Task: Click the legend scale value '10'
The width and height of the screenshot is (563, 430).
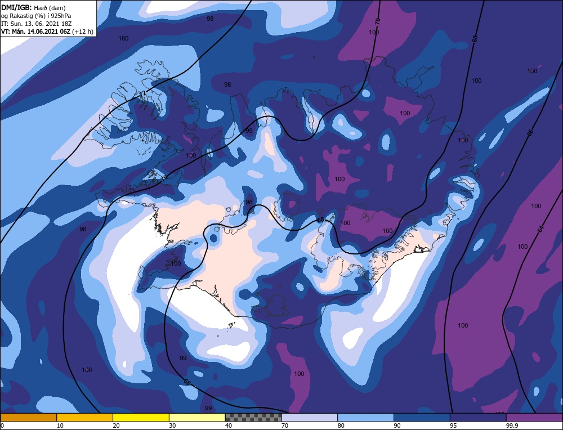Action: click(60, 425)
